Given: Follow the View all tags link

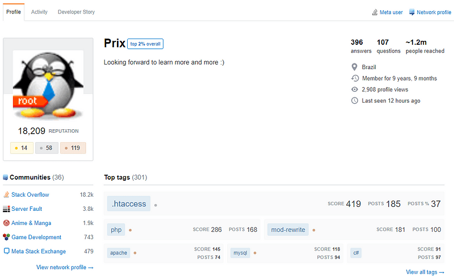Looking at the screenshot, I should (x=425, y=272).
